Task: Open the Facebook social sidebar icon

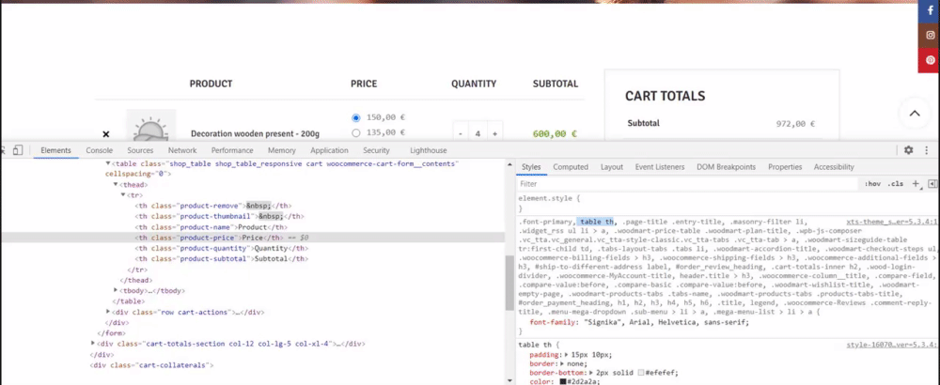Action: (x=931, y=10)
